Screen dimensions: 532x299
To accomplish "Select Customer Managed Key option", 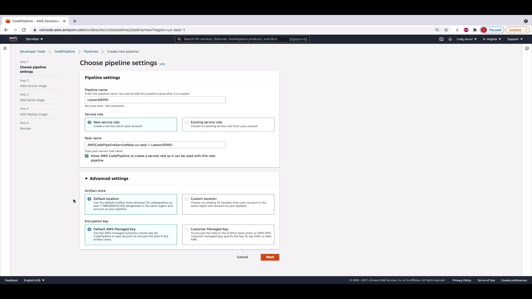I will 187,230.
